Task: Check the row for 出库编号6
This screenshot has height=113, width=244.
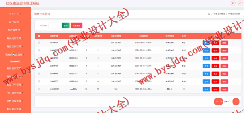Action: click(39, 81)
